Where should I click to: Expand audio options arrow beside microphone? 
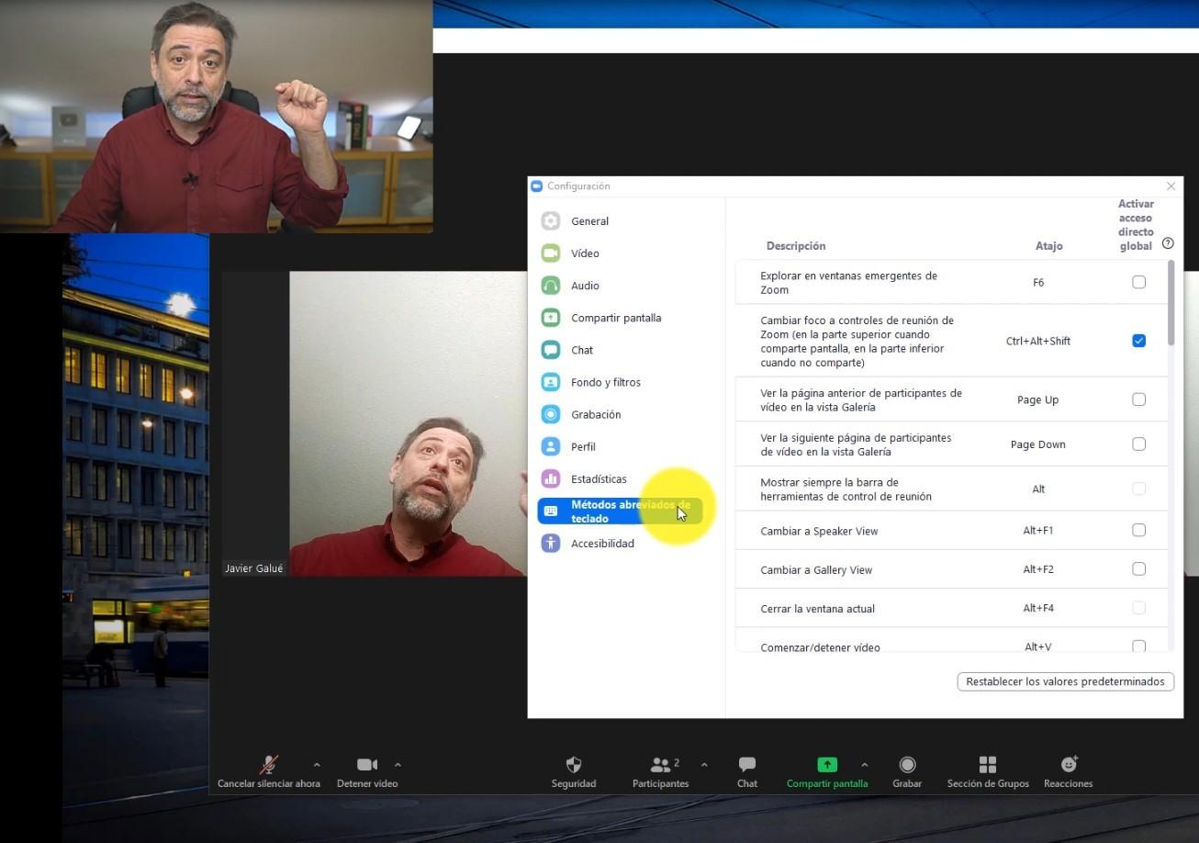317,764
